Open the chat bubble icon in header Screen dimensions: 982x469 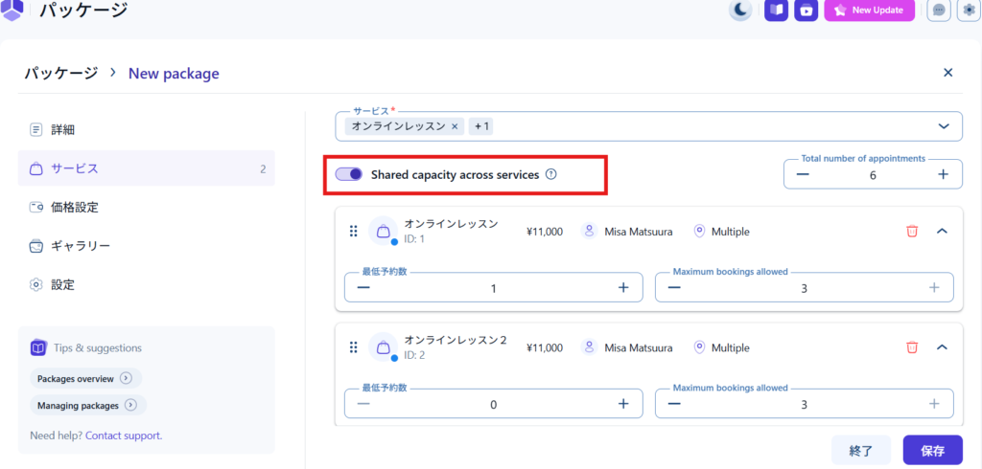click(939, 11)
